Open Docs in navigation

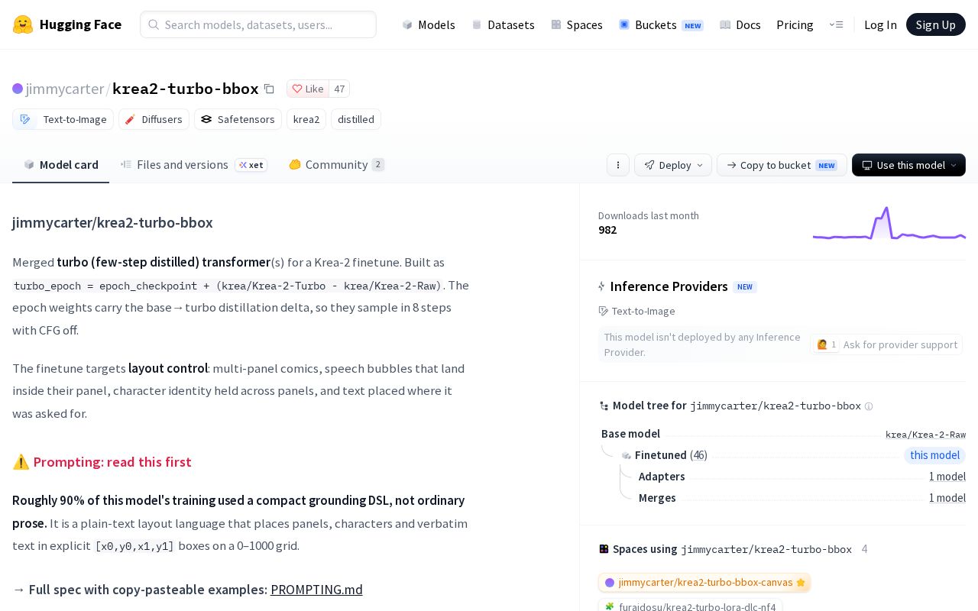(740, 24)
